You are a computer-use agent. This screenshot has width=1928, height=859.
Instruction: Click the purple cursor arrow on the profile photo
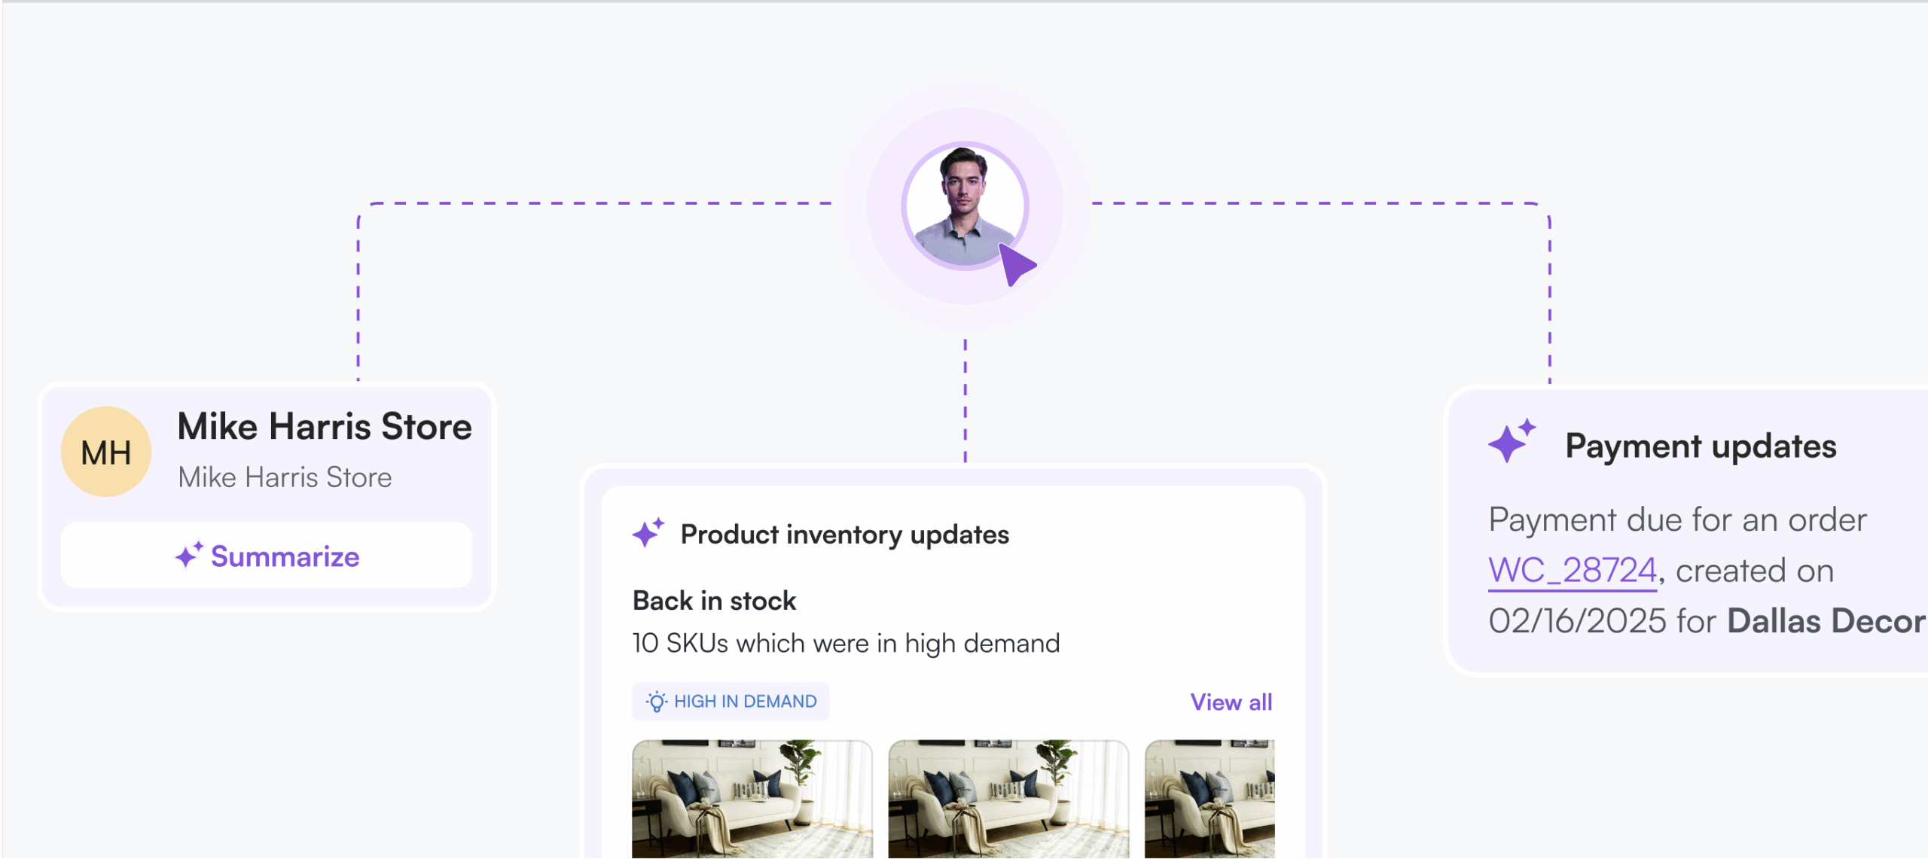(1017, 265)
